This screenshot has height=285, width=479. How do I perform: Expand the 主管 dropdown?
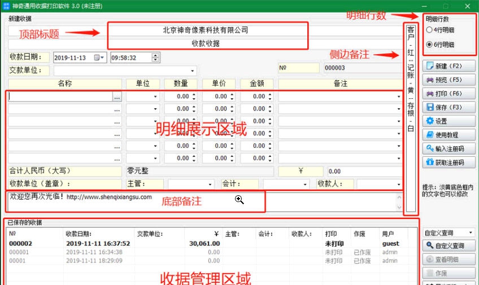coord(210,185)
